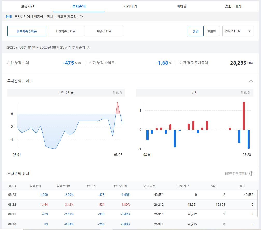The height and width of the screenshot is (230, 261).
Task: Select the 투자손익 tab
Action: 79,6
